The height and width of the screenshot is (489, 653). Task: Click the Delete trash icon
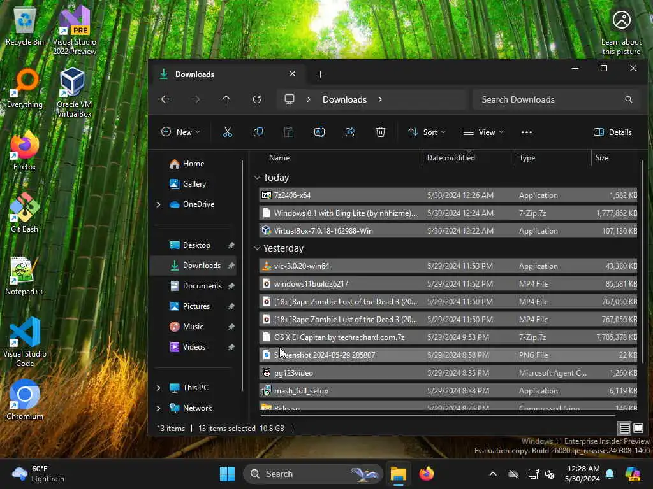tap(381, 132)
